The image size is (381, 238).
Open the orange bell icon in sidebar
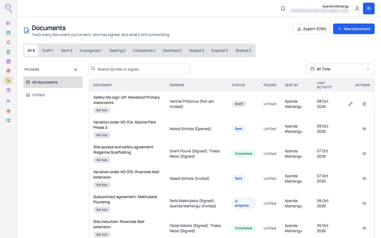tap(9, 42)
